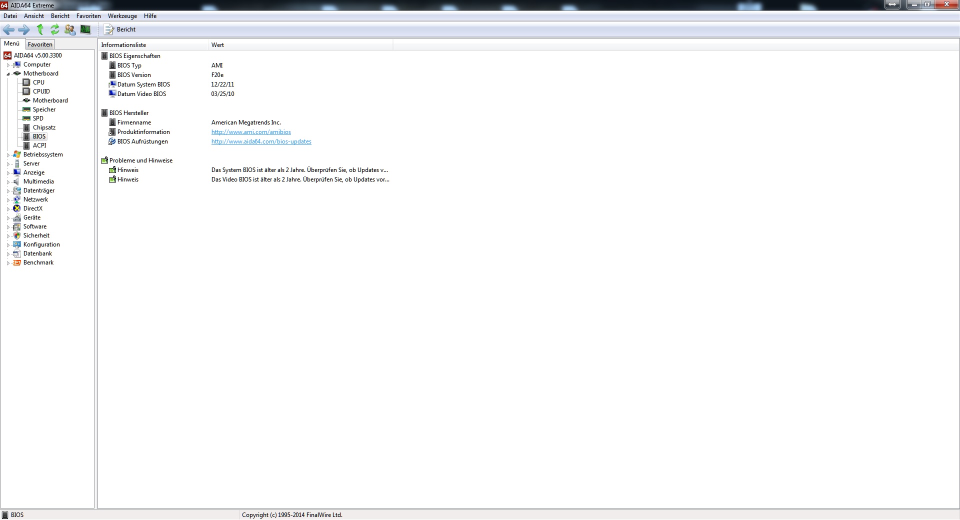Select the System BIOS Hinweis message
960x520 pixels.
coord(299,170)
